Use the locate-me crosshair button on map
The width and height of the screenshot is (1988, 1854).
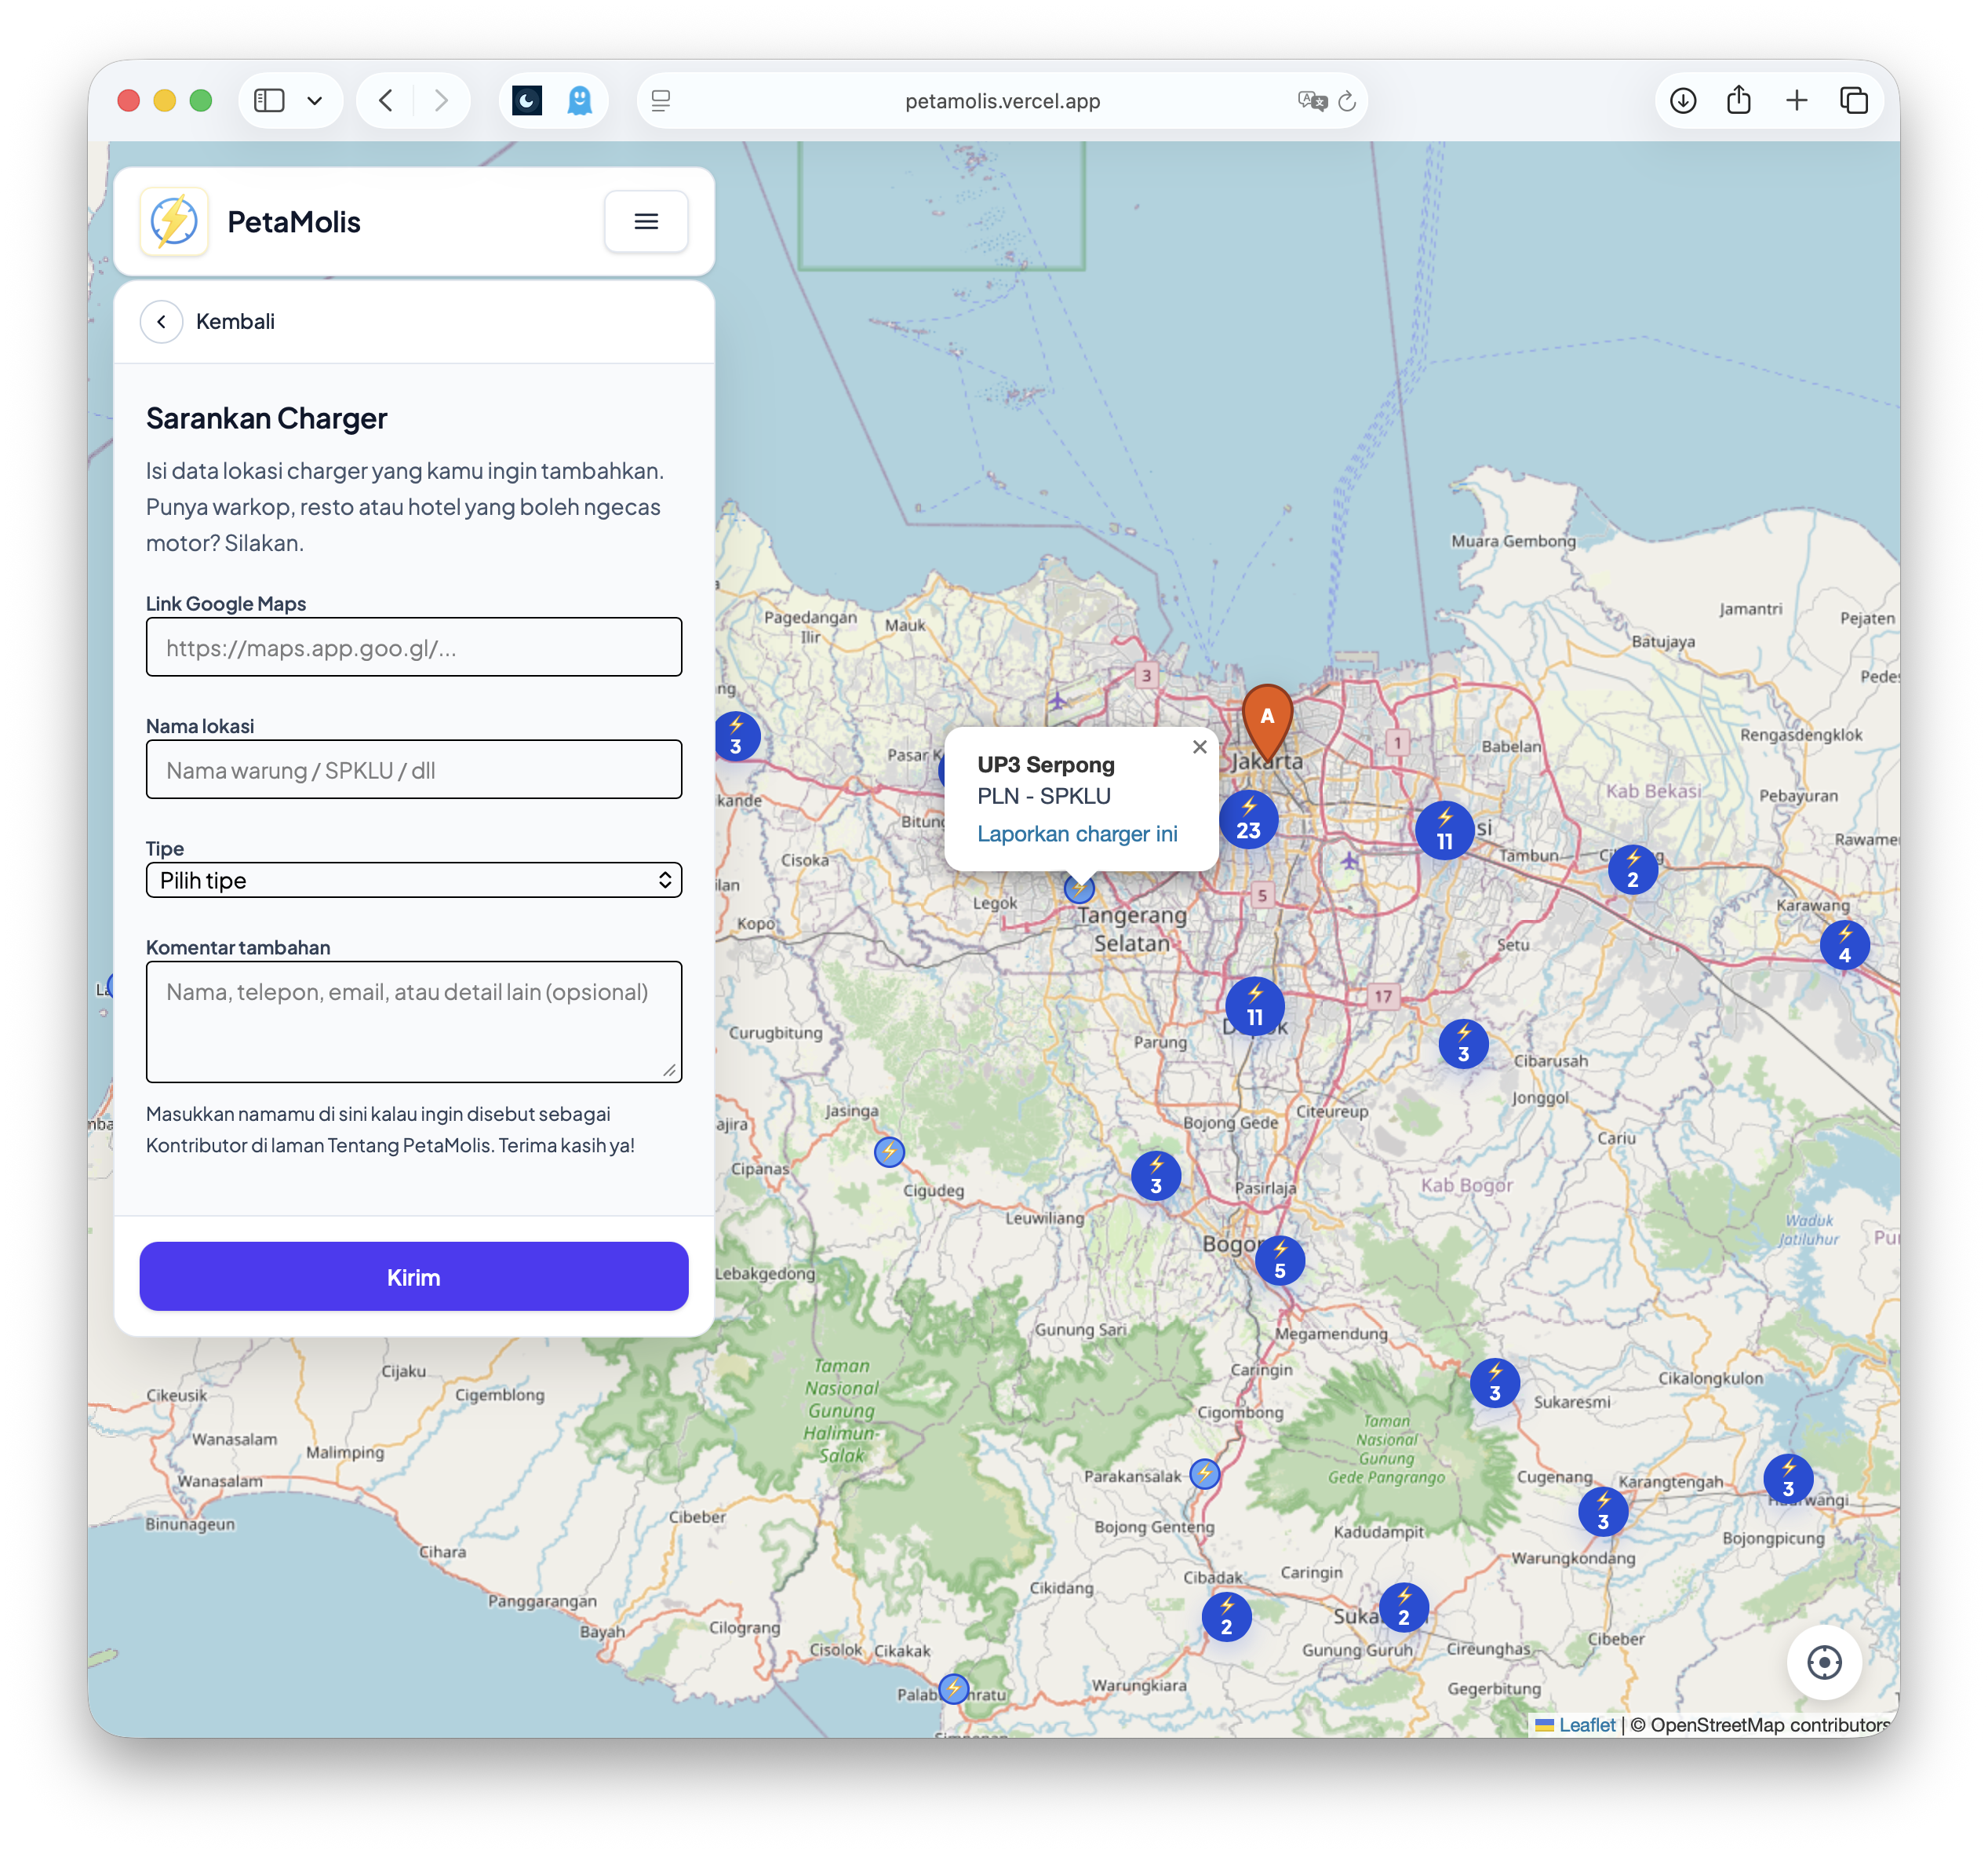[1824, 1662]
